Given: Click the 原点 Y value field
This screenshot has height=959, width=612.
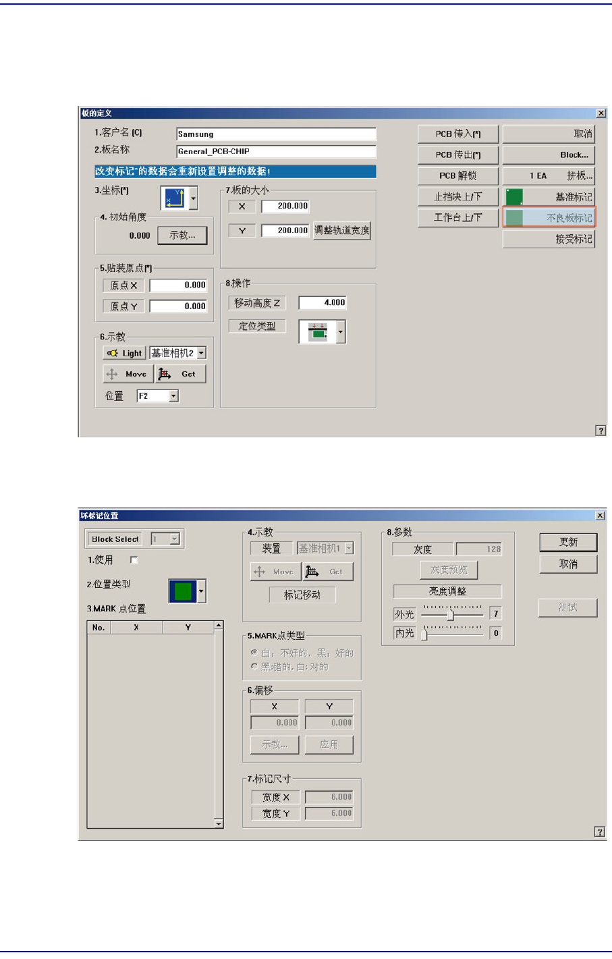Looking at the screenshot, I should coord(178,306).
